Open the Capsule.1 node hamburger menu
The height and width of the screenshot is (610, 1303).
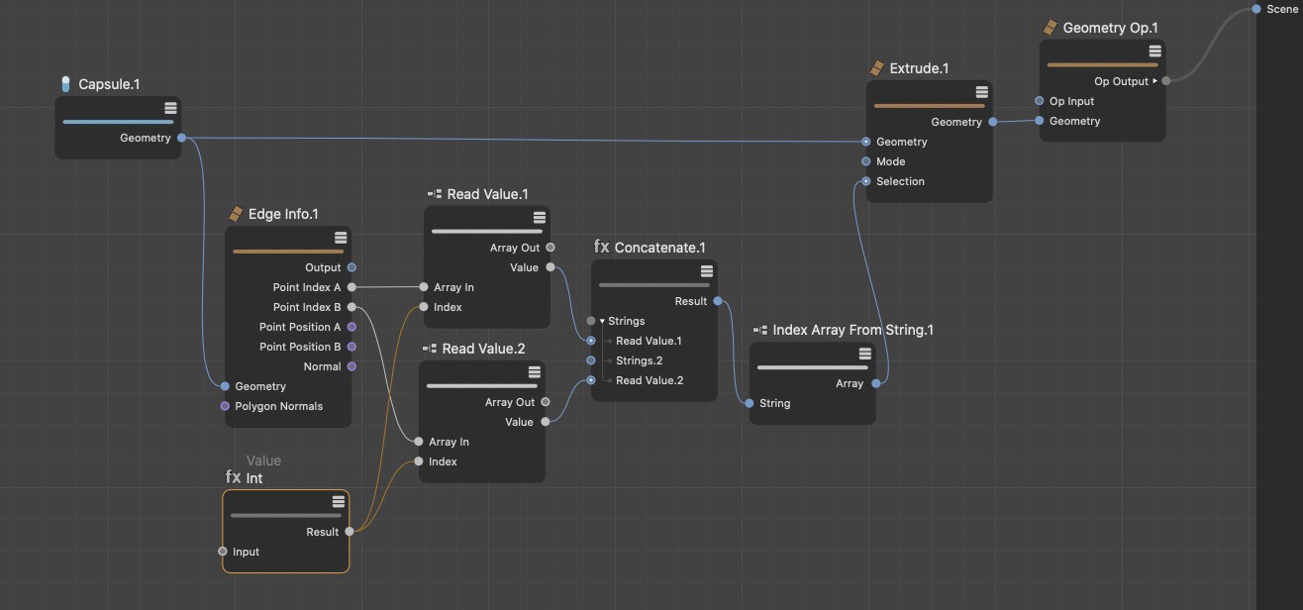coord(170,108)
